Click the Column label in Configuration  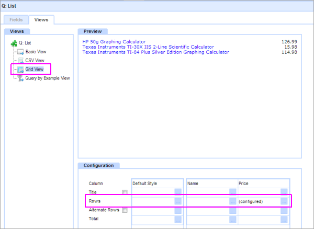96,184
